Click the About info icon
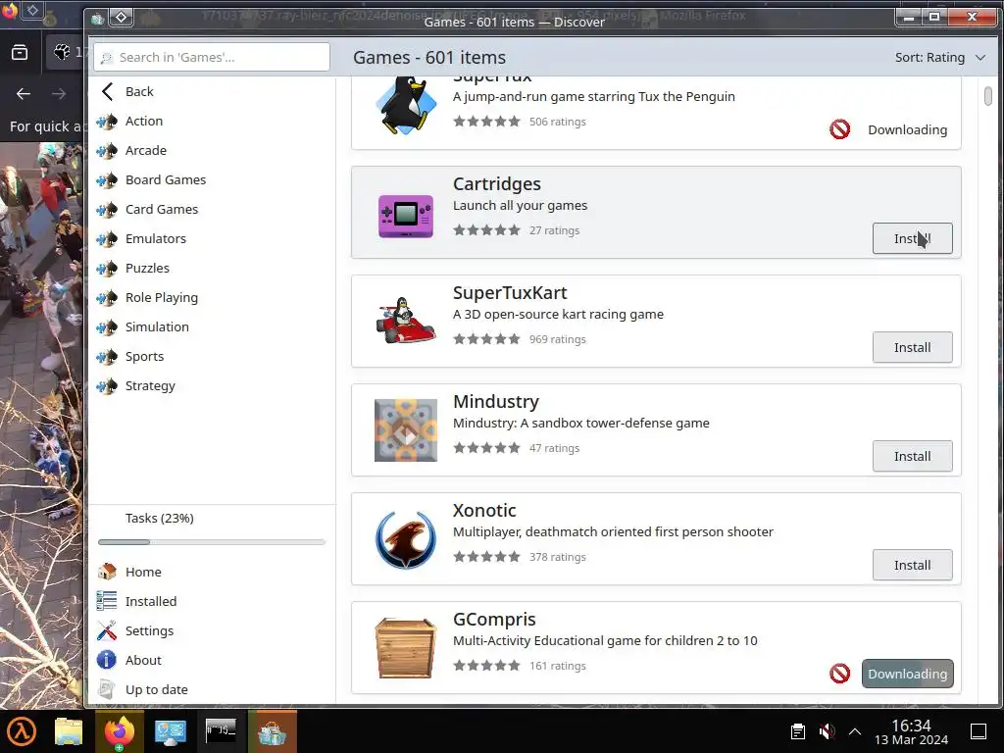Image resolution: width=1004 pixels, height=753 pixels. pos(106,660)
